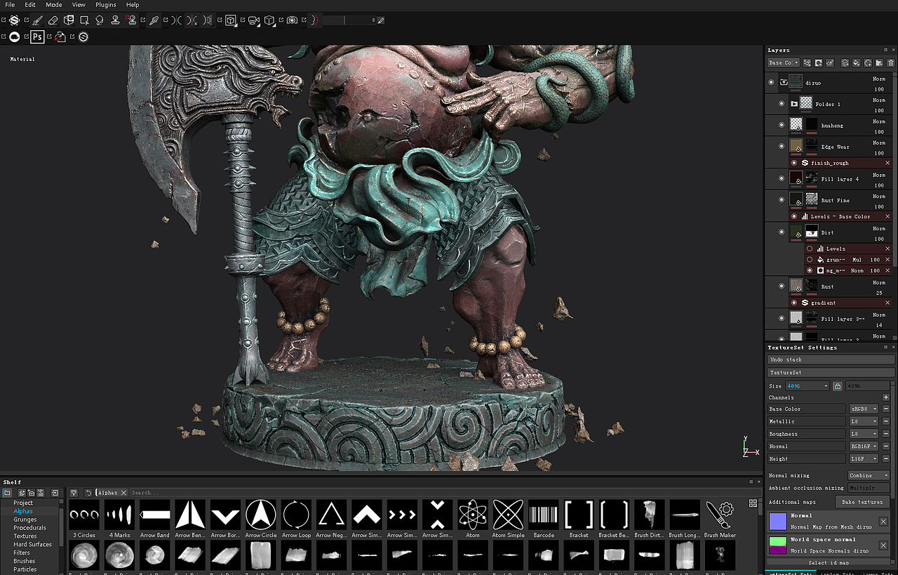Hide the Edge Wear layer
This screenshot has width=898, height=575.
[782, 147]
